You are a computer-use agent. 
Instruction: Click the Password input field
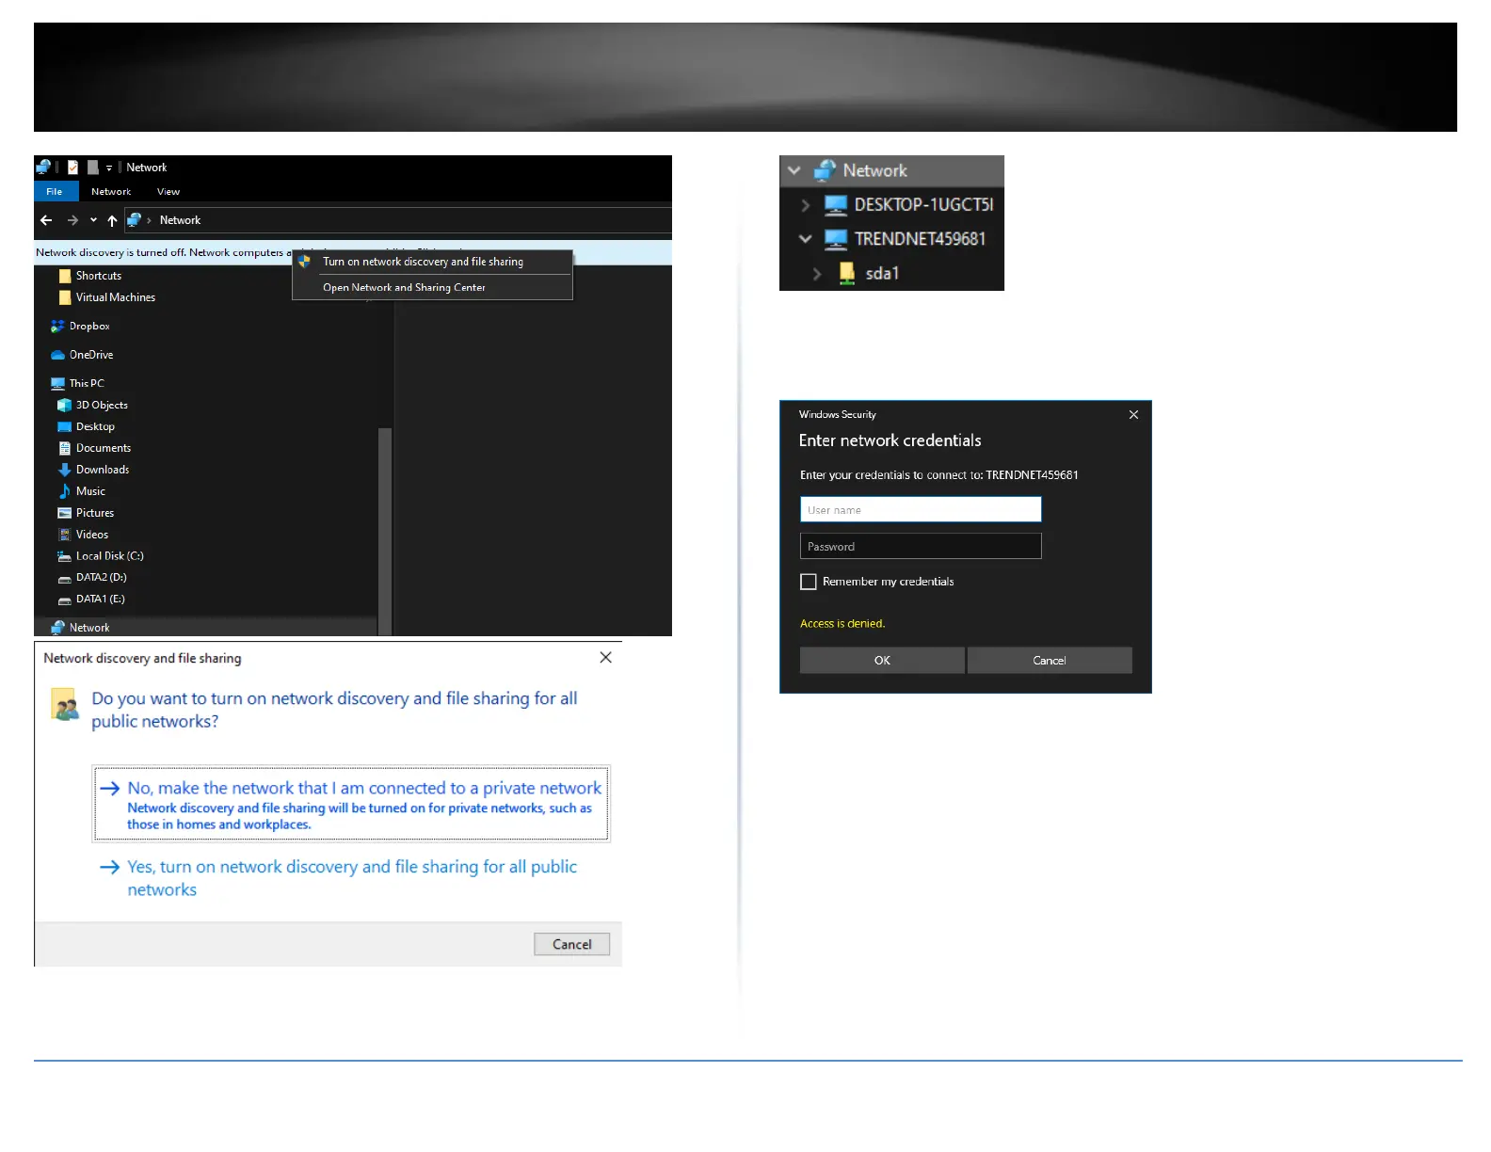pyautogui.click(x=921, y=546)
